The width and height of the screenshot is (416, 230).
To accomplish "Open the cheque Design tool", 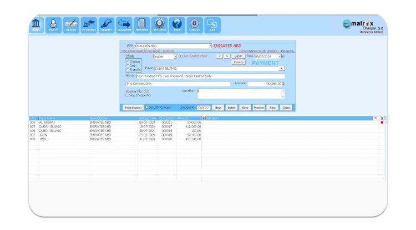I will 71,25.
